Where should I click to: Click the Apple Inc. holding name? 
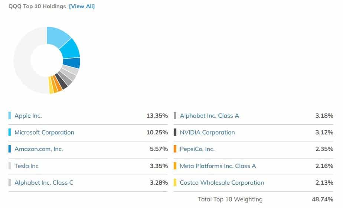[x=28, y=116]
